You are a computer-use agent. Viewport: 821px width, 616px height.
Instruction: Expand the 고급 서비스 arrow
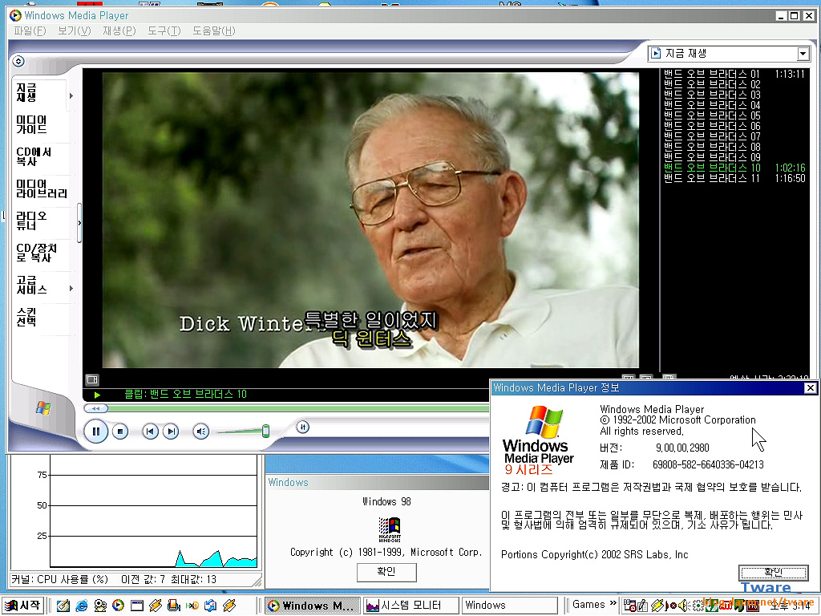click(71, 288)
